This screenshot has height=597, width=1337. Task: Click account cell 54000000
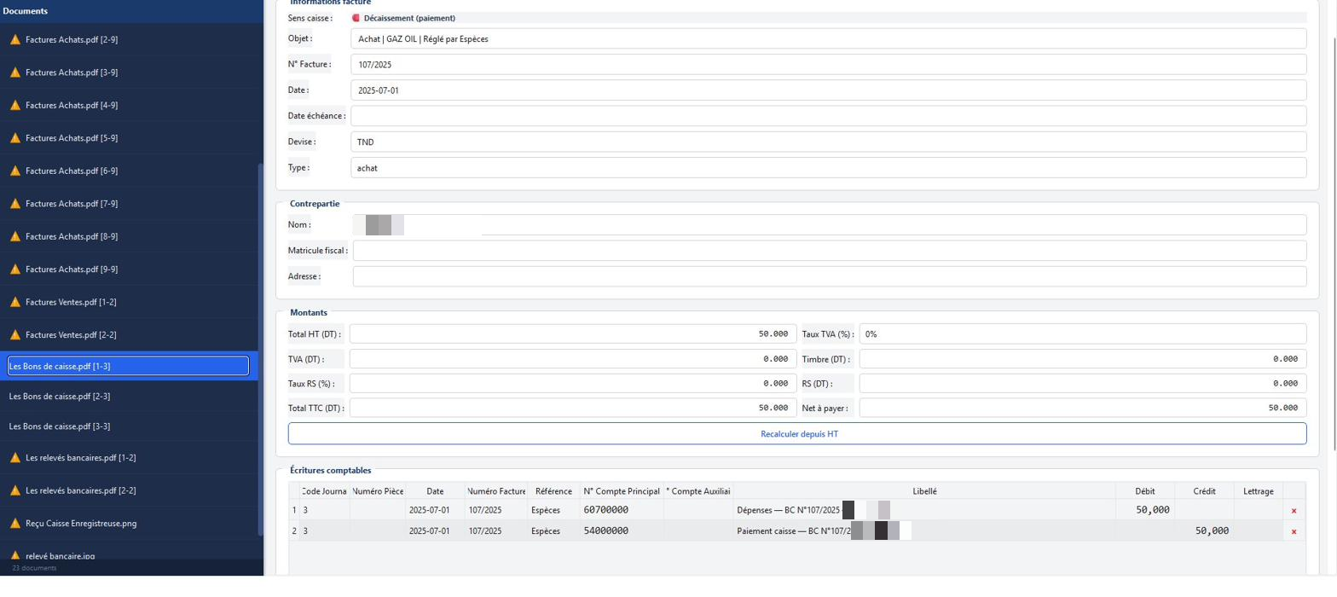click(x=622, y=530)
